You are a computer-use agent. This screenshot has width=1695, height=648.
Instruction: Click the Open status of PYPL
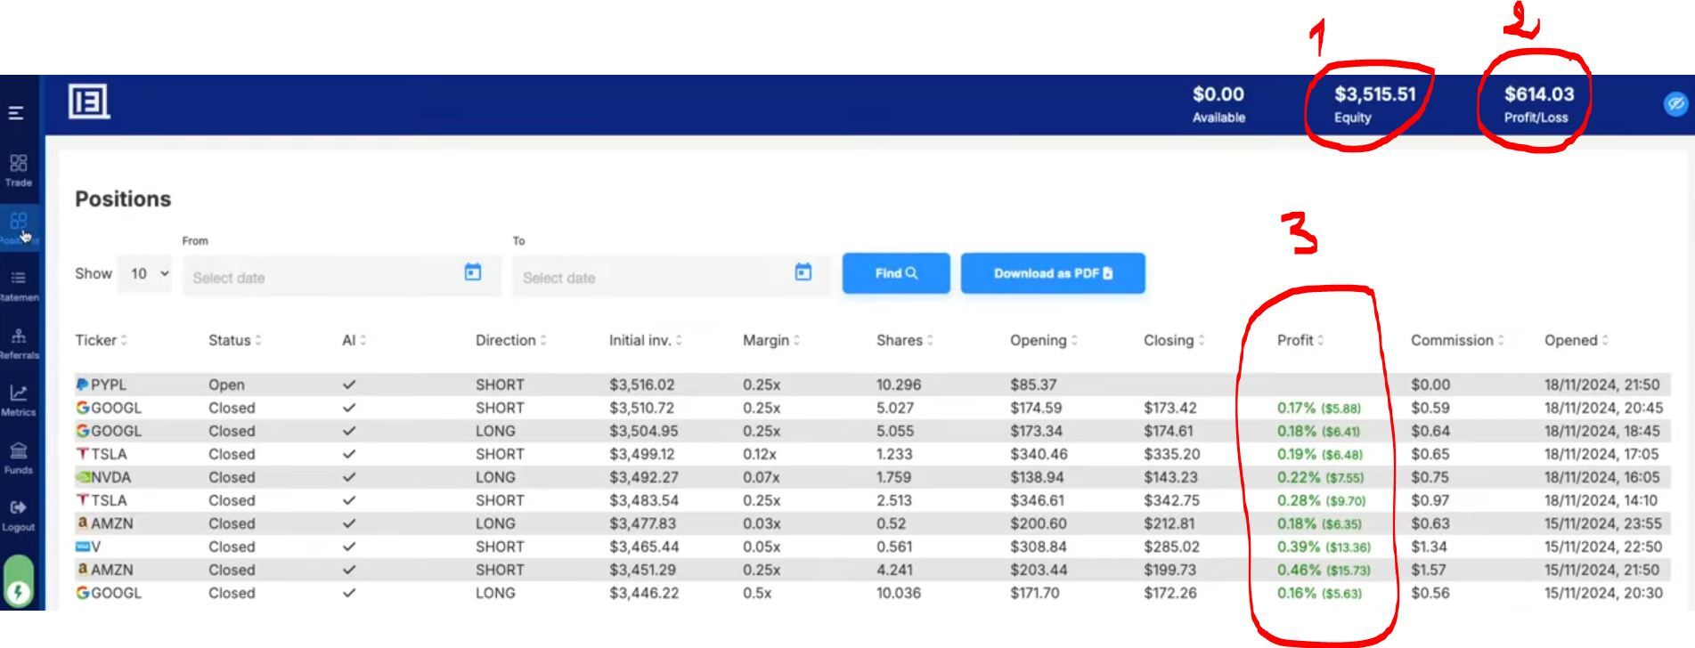pyautogui.click(x=226, y=385)
